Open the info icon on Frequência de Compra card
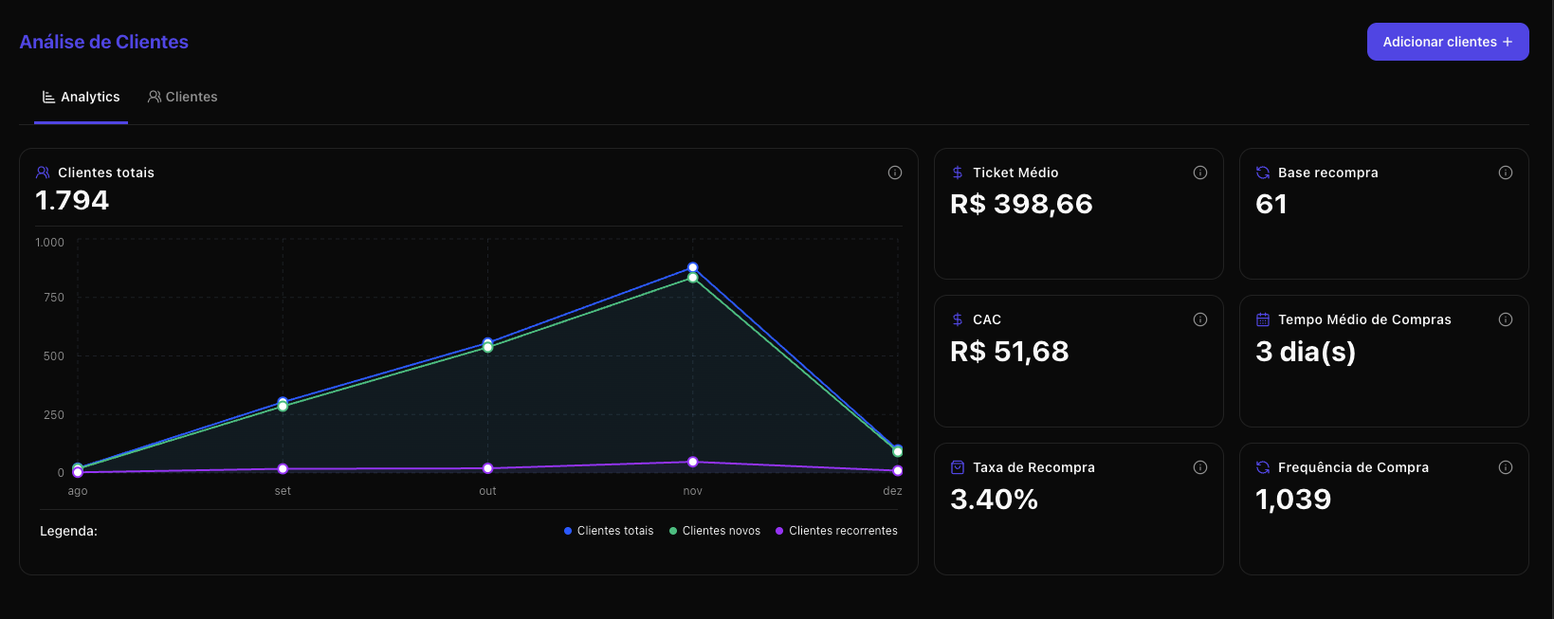The width and height of the screenshot is (1554, 619). (1506, 466)
